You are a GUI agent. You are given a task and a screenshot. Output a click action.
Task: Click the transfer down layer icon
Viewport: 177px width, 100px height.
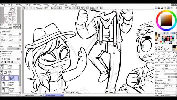tap(2, 62)
